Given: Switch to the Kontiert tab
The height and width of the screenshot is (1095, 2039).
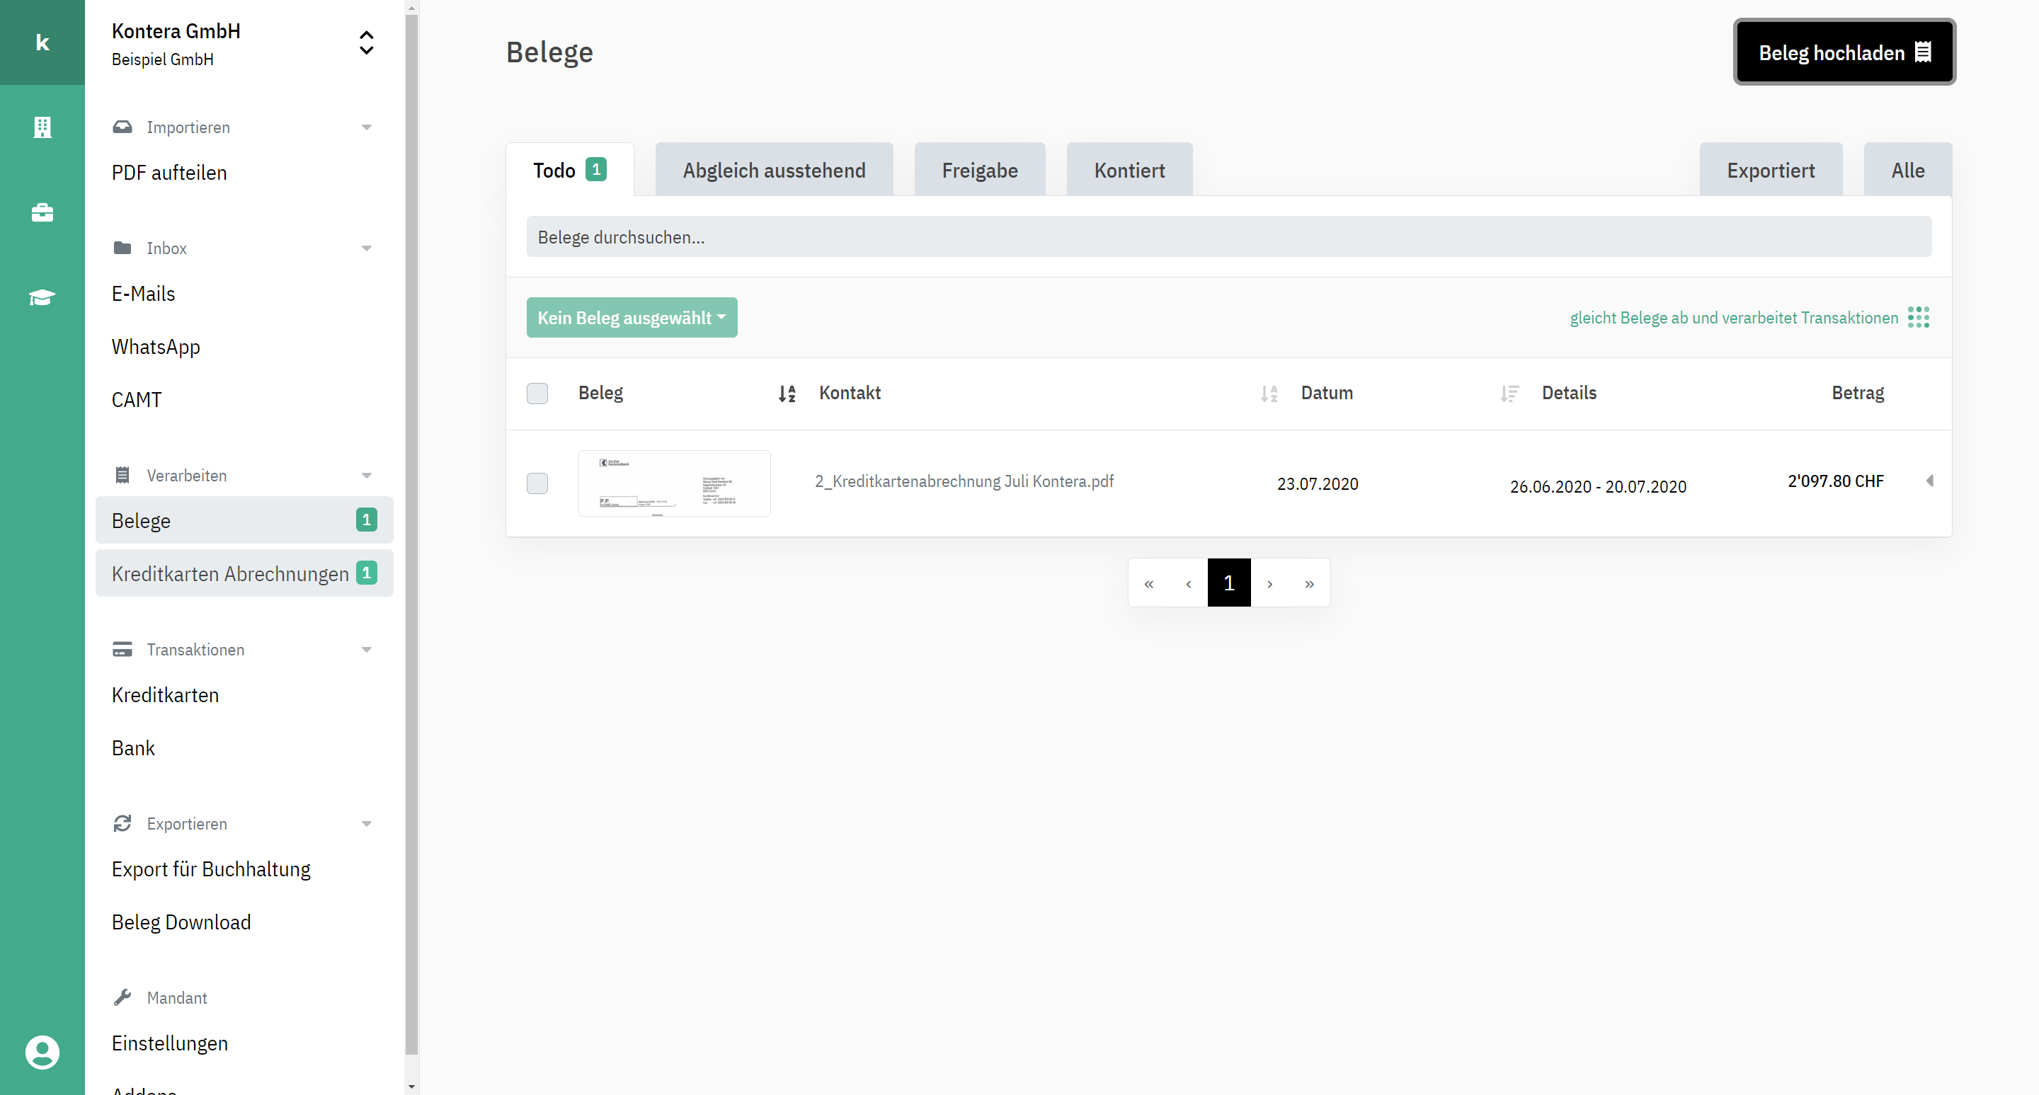Looking at the screenshot, I should [x=1129, y=169].
